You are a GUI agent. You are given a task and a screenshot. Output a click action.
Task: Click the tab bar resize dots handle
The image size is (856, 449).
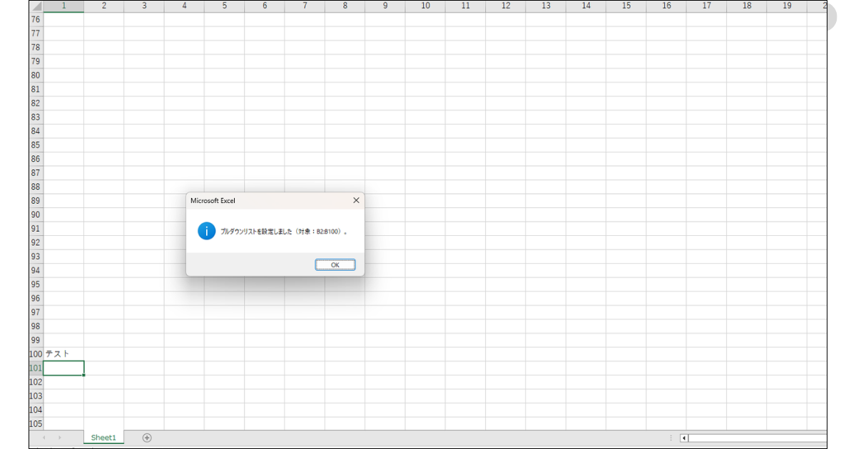point(671,438)
